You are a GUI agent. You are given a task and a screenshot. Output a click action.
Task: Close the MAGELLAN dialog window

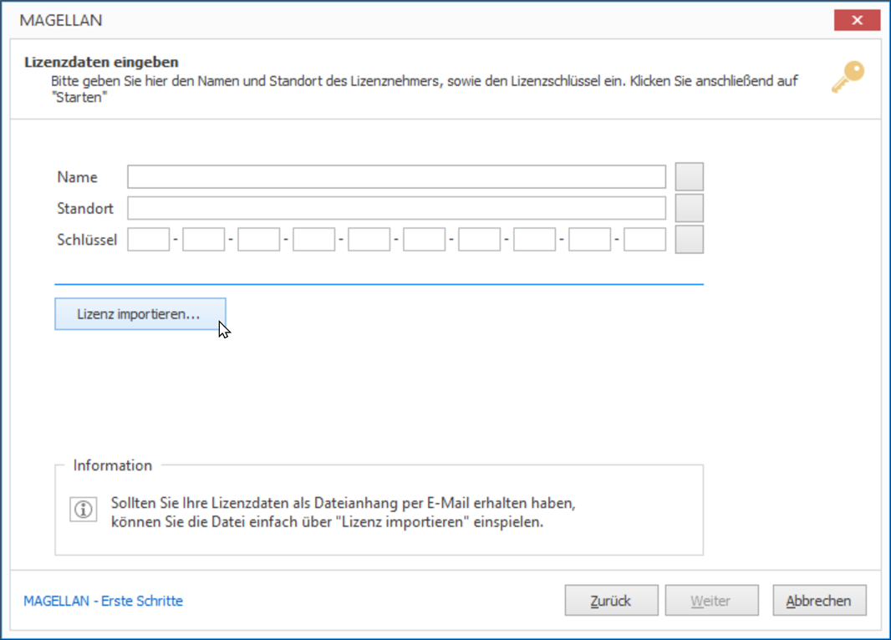click(x=857, y=20)
